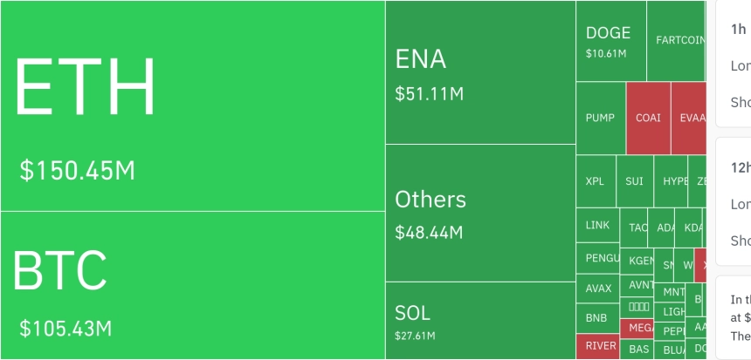Select the FARTCOIN heatmap tile
This screenshot has width=751, height=360.
(676, 41)
